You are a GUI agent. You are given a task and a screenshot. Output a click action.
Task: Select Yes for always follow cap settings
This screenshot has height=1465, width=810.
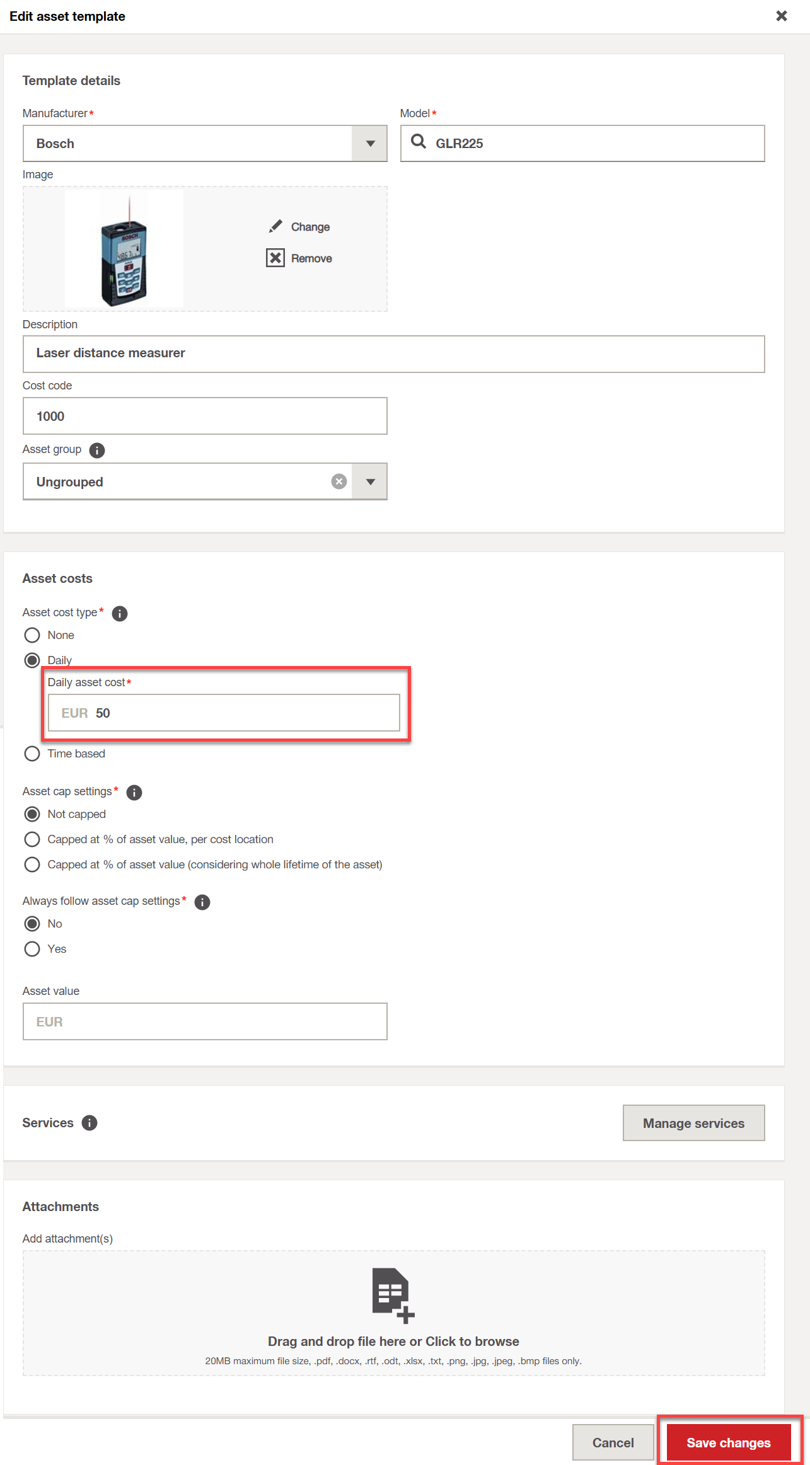coord(32,949)
